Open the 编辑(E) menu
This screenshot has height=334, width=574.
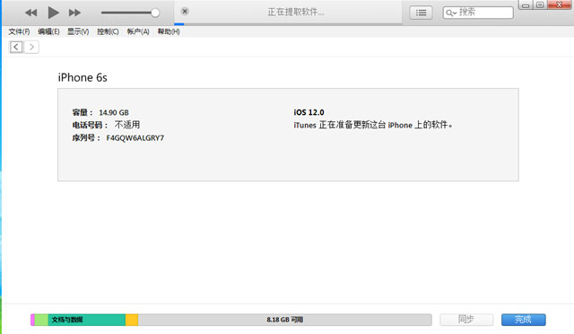pyautogui.click(x=48, y=31)
